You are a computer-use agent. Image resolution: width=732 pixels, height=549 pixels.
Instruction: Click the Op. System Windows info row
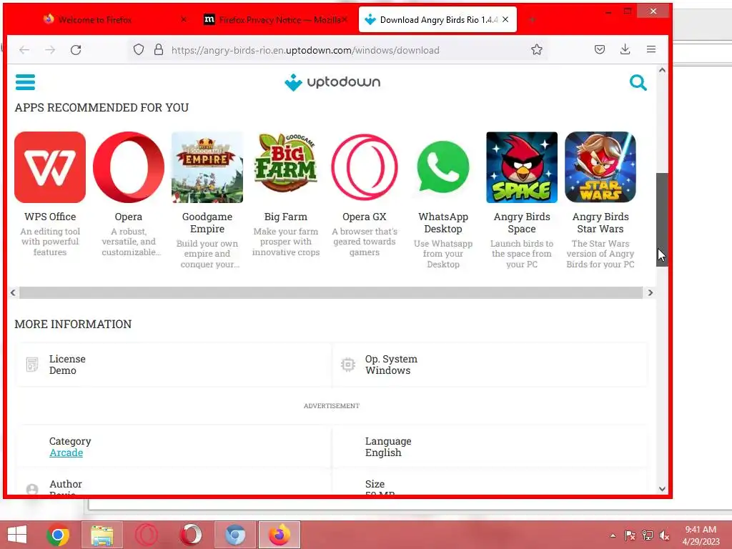[x=490, y=365]
